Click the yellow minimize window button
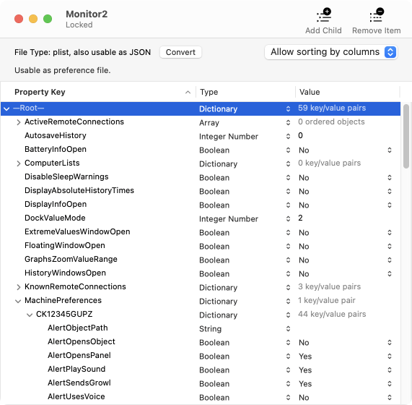412x405 pixels. (33, 19)
